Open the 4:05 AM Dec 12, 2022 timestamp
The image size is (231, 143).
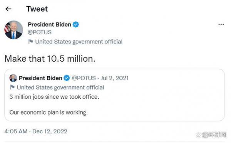[36, 131]
